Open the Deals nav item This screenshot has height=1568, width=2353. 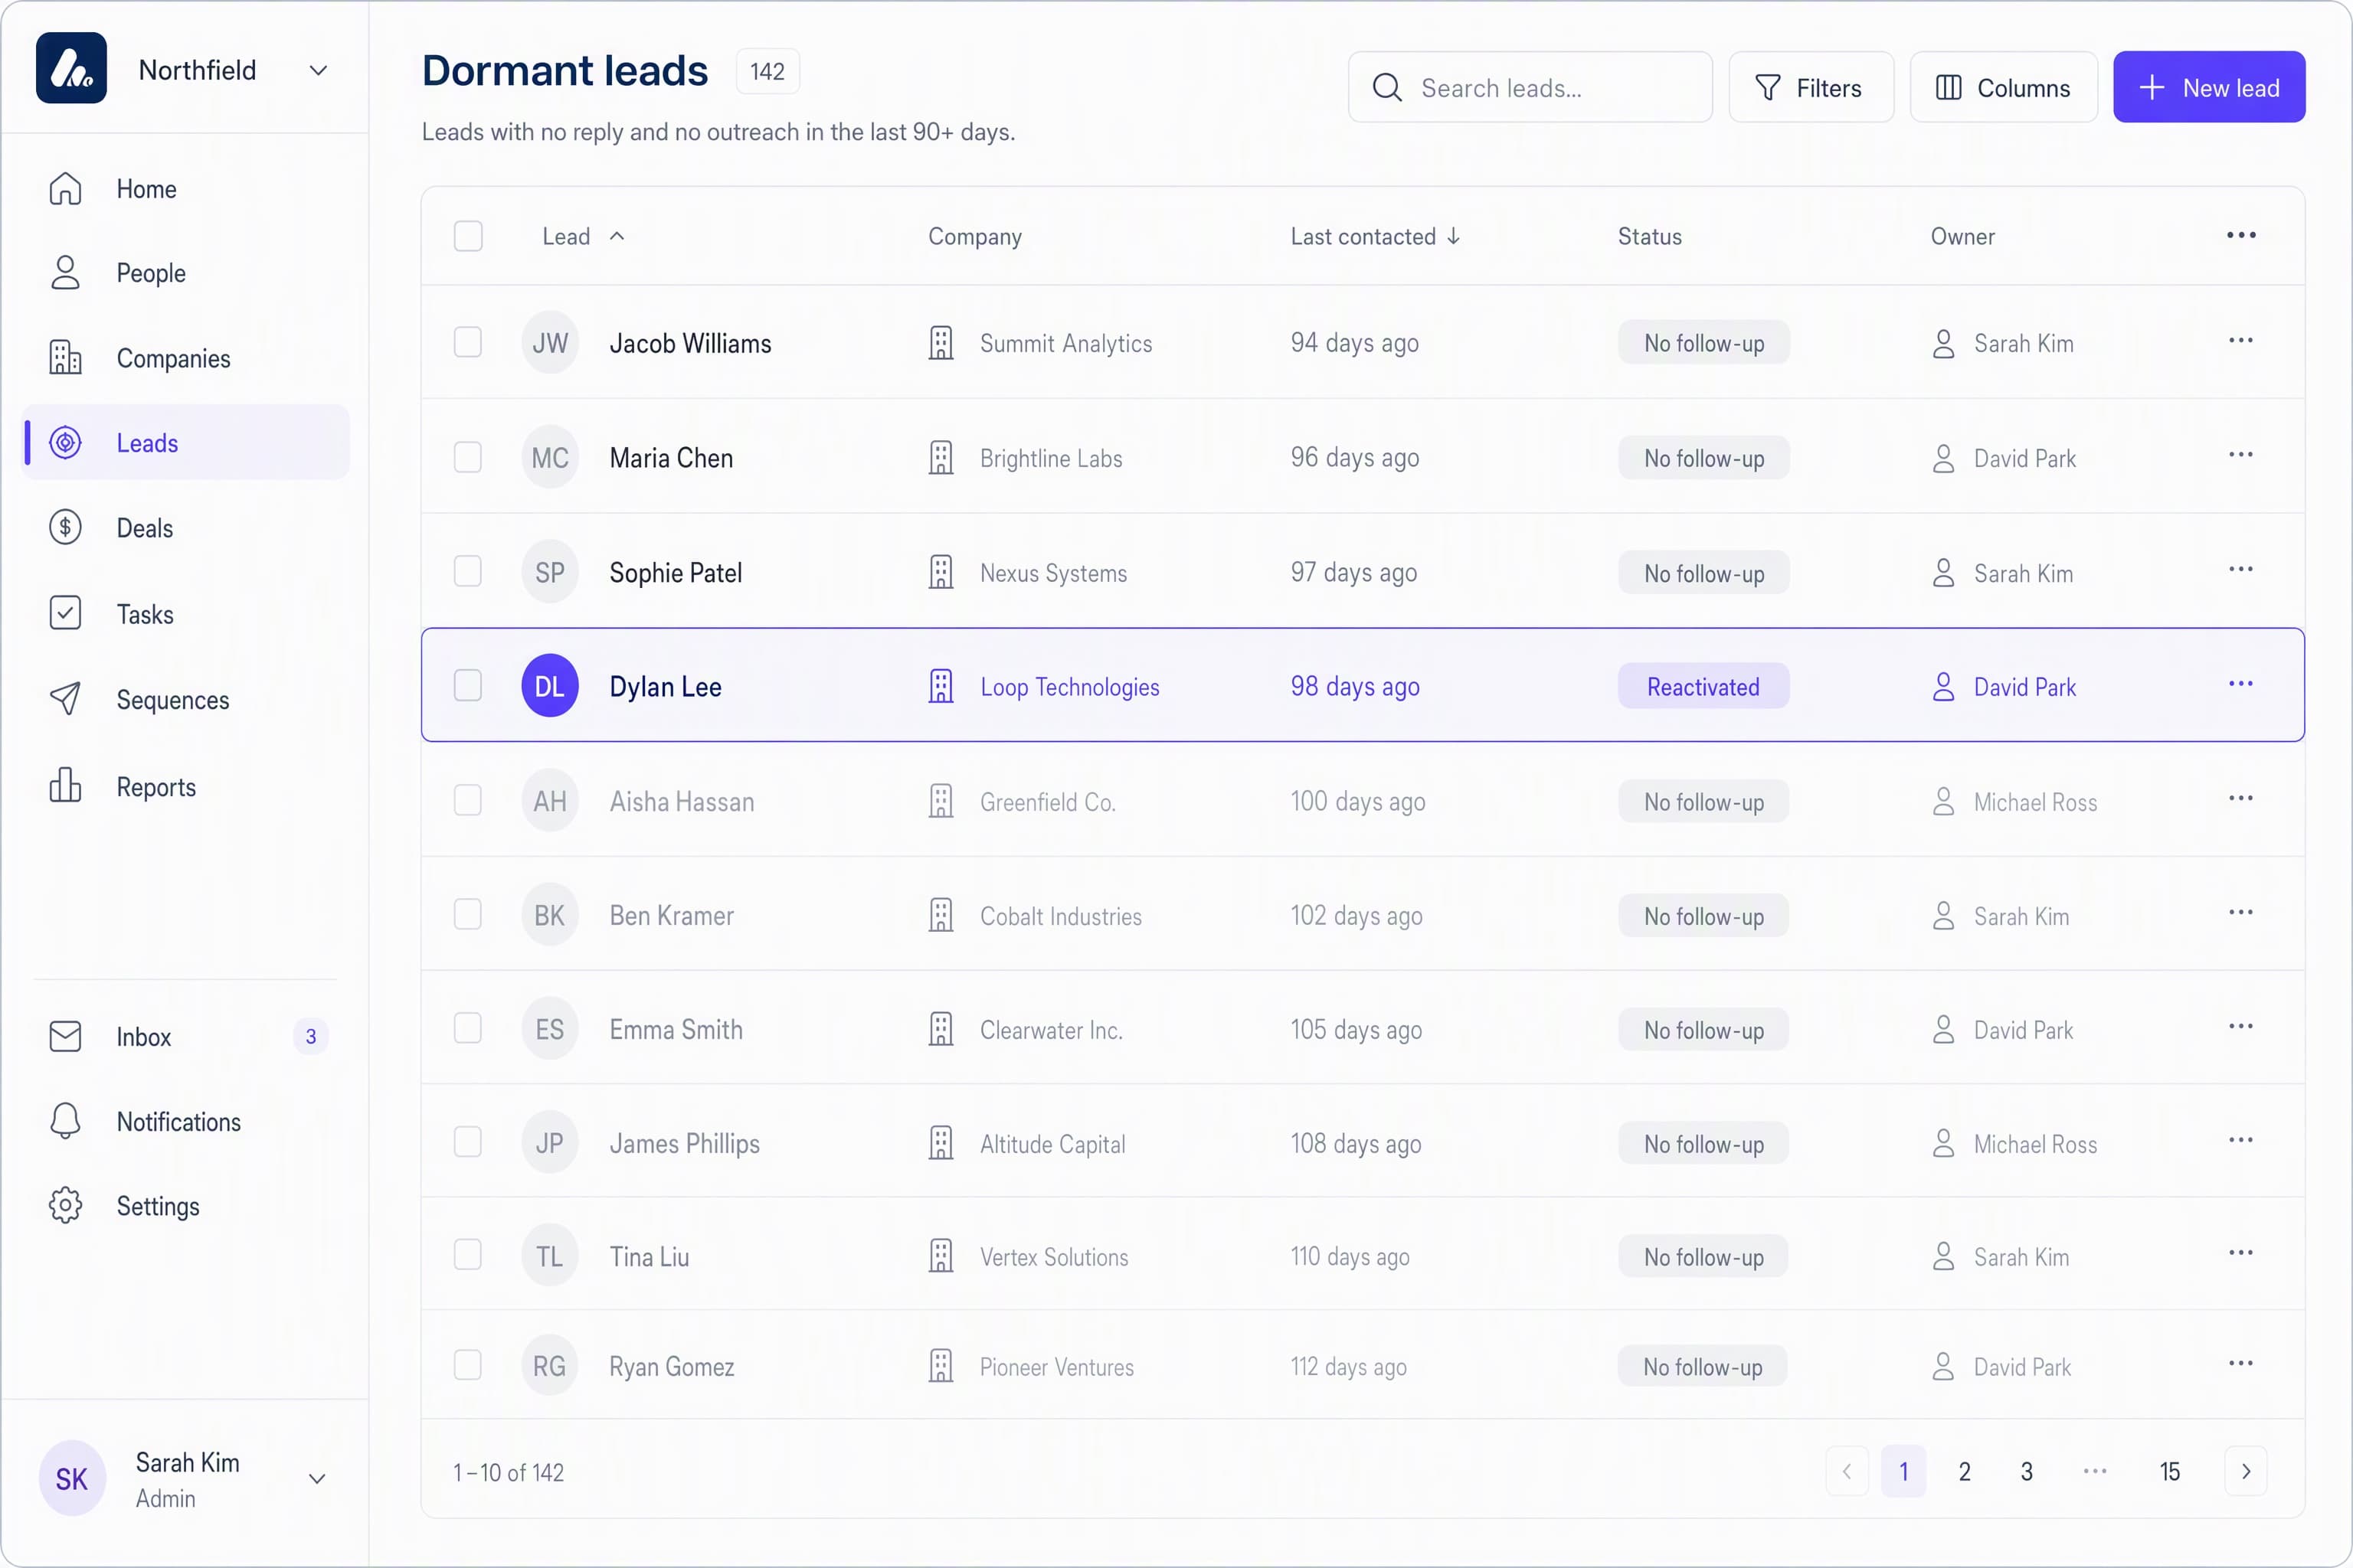186,528
